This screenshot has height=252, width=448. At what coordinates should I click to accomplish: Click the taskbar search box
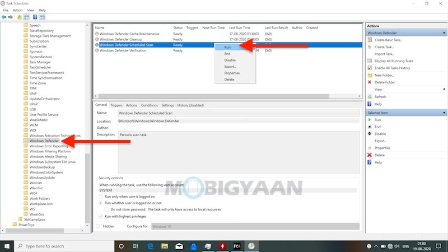click(x=64, y=246)
